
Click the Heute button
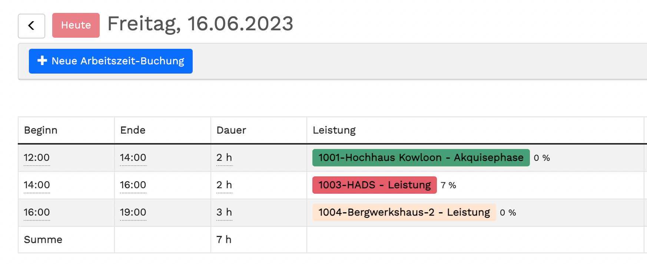click(x=76, y=25)
